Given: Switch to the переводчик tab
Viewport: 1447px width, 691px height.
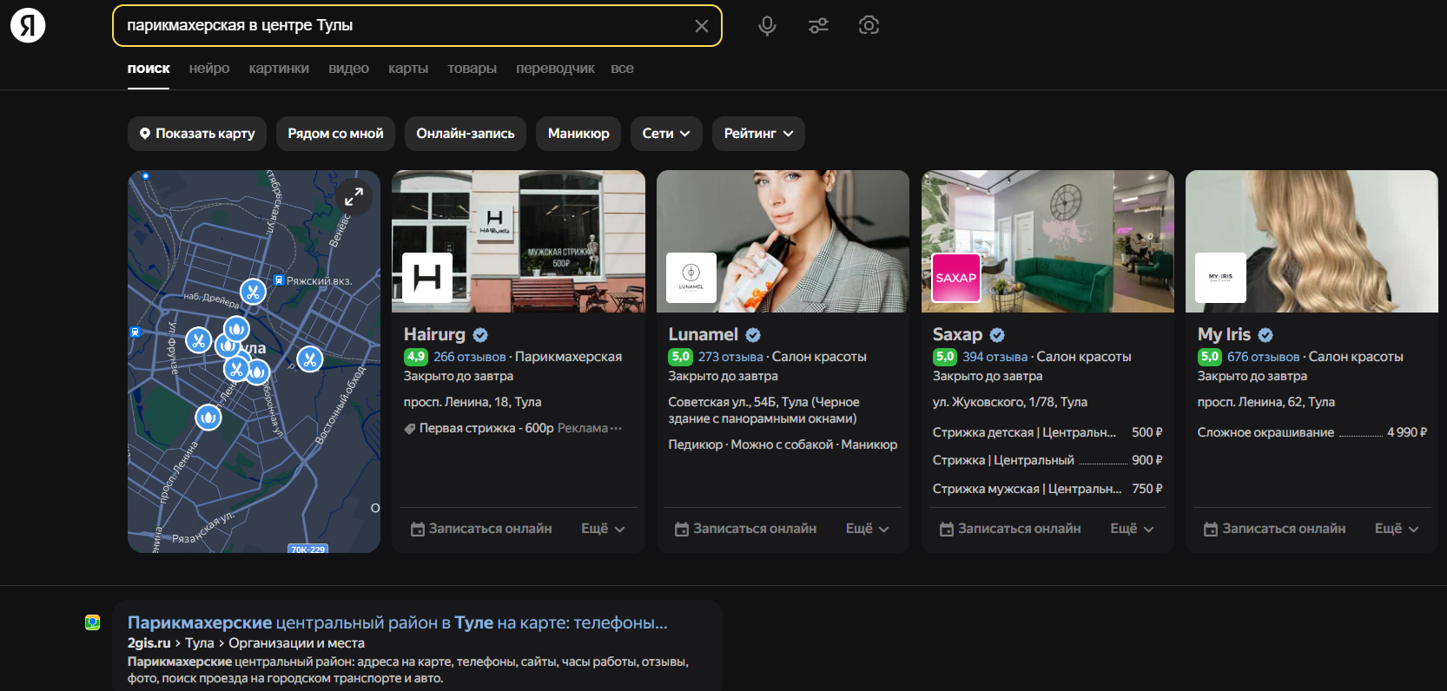Looking at the screenshot, I should (555, 69).
